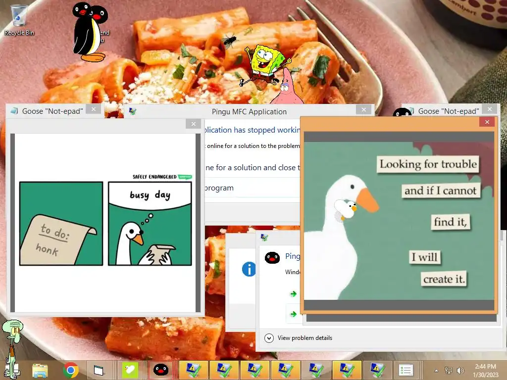The width and height of the screenshot is (507, 380).
Task: Click the Pingu penguin desktop character
Action: [90, 32]
